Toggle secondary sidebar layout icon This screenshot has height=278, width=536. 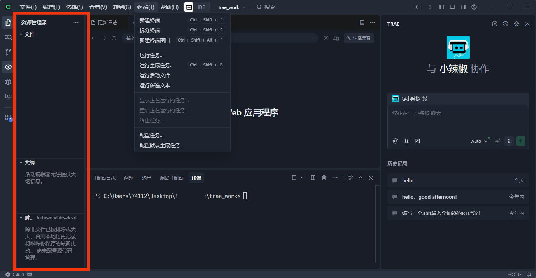coord(463,7)
